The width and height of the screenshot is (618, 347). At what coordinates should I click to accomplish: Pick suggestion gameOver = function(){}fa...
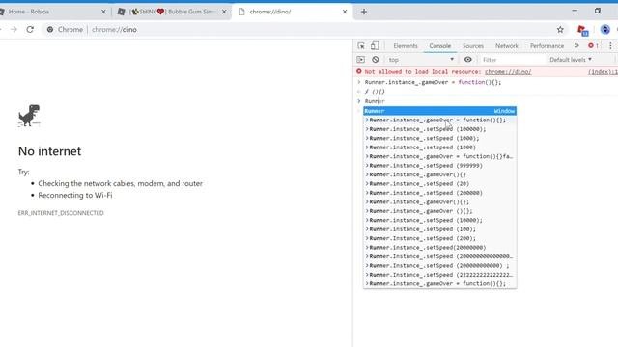coord(439,156)
